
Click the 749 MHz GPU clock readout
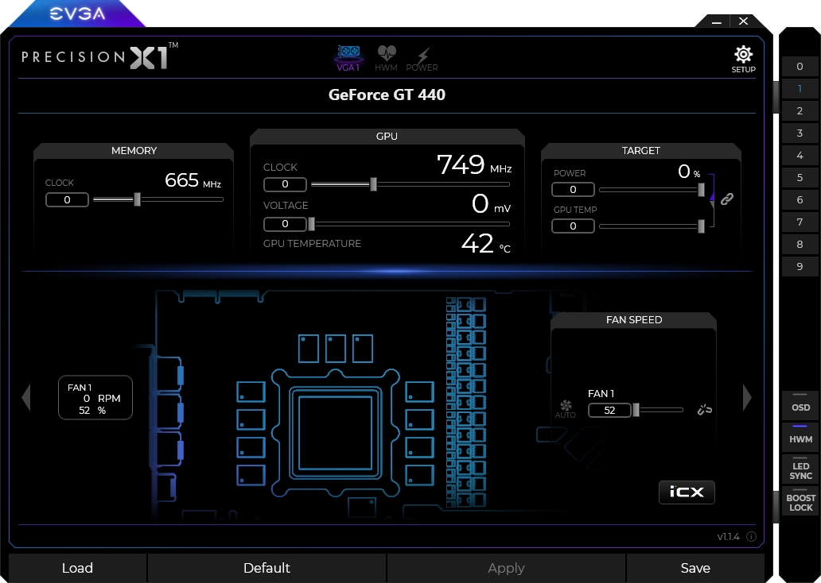474,164
